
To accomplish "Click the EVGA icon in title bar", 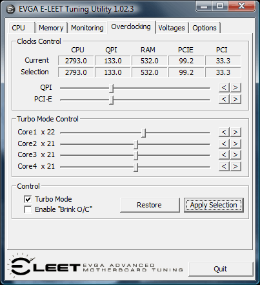I will tap(10, 9).
